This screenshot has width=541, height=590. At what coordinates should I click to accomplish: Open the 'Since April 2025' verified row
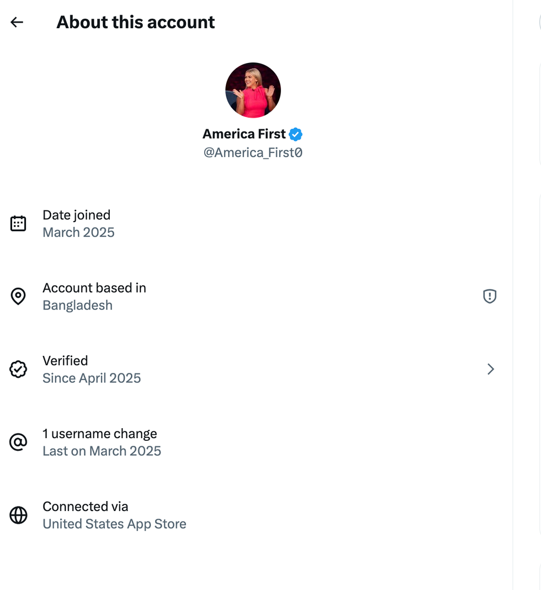pos(92,378)
